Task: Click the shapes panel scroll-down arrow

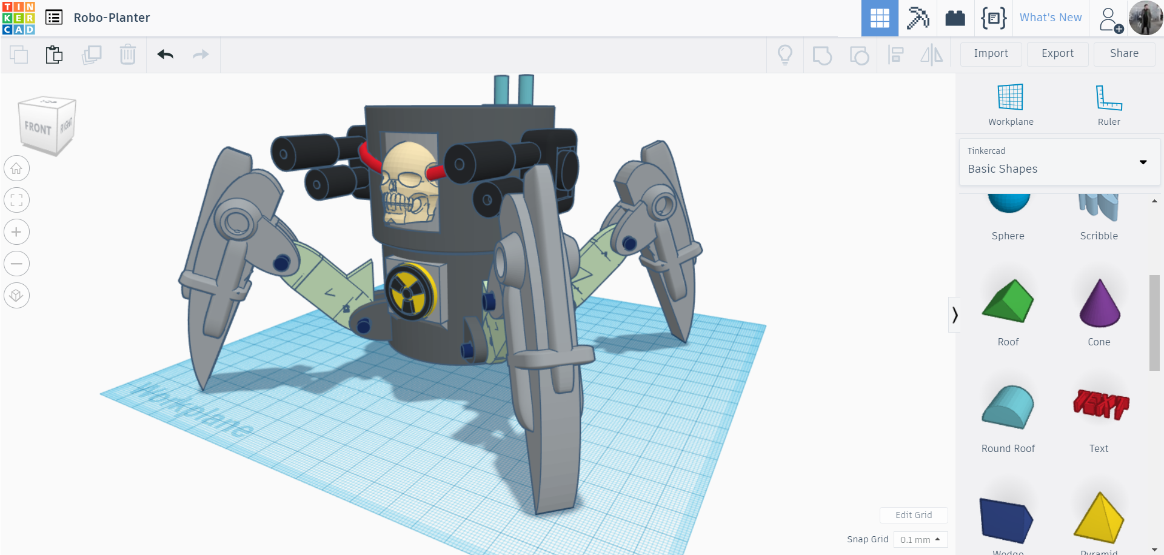Action: (1154, 550)
